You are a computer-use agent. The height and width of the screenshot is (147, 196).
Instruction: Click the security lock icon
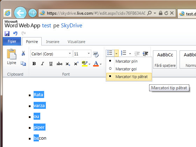coord(161,13)
